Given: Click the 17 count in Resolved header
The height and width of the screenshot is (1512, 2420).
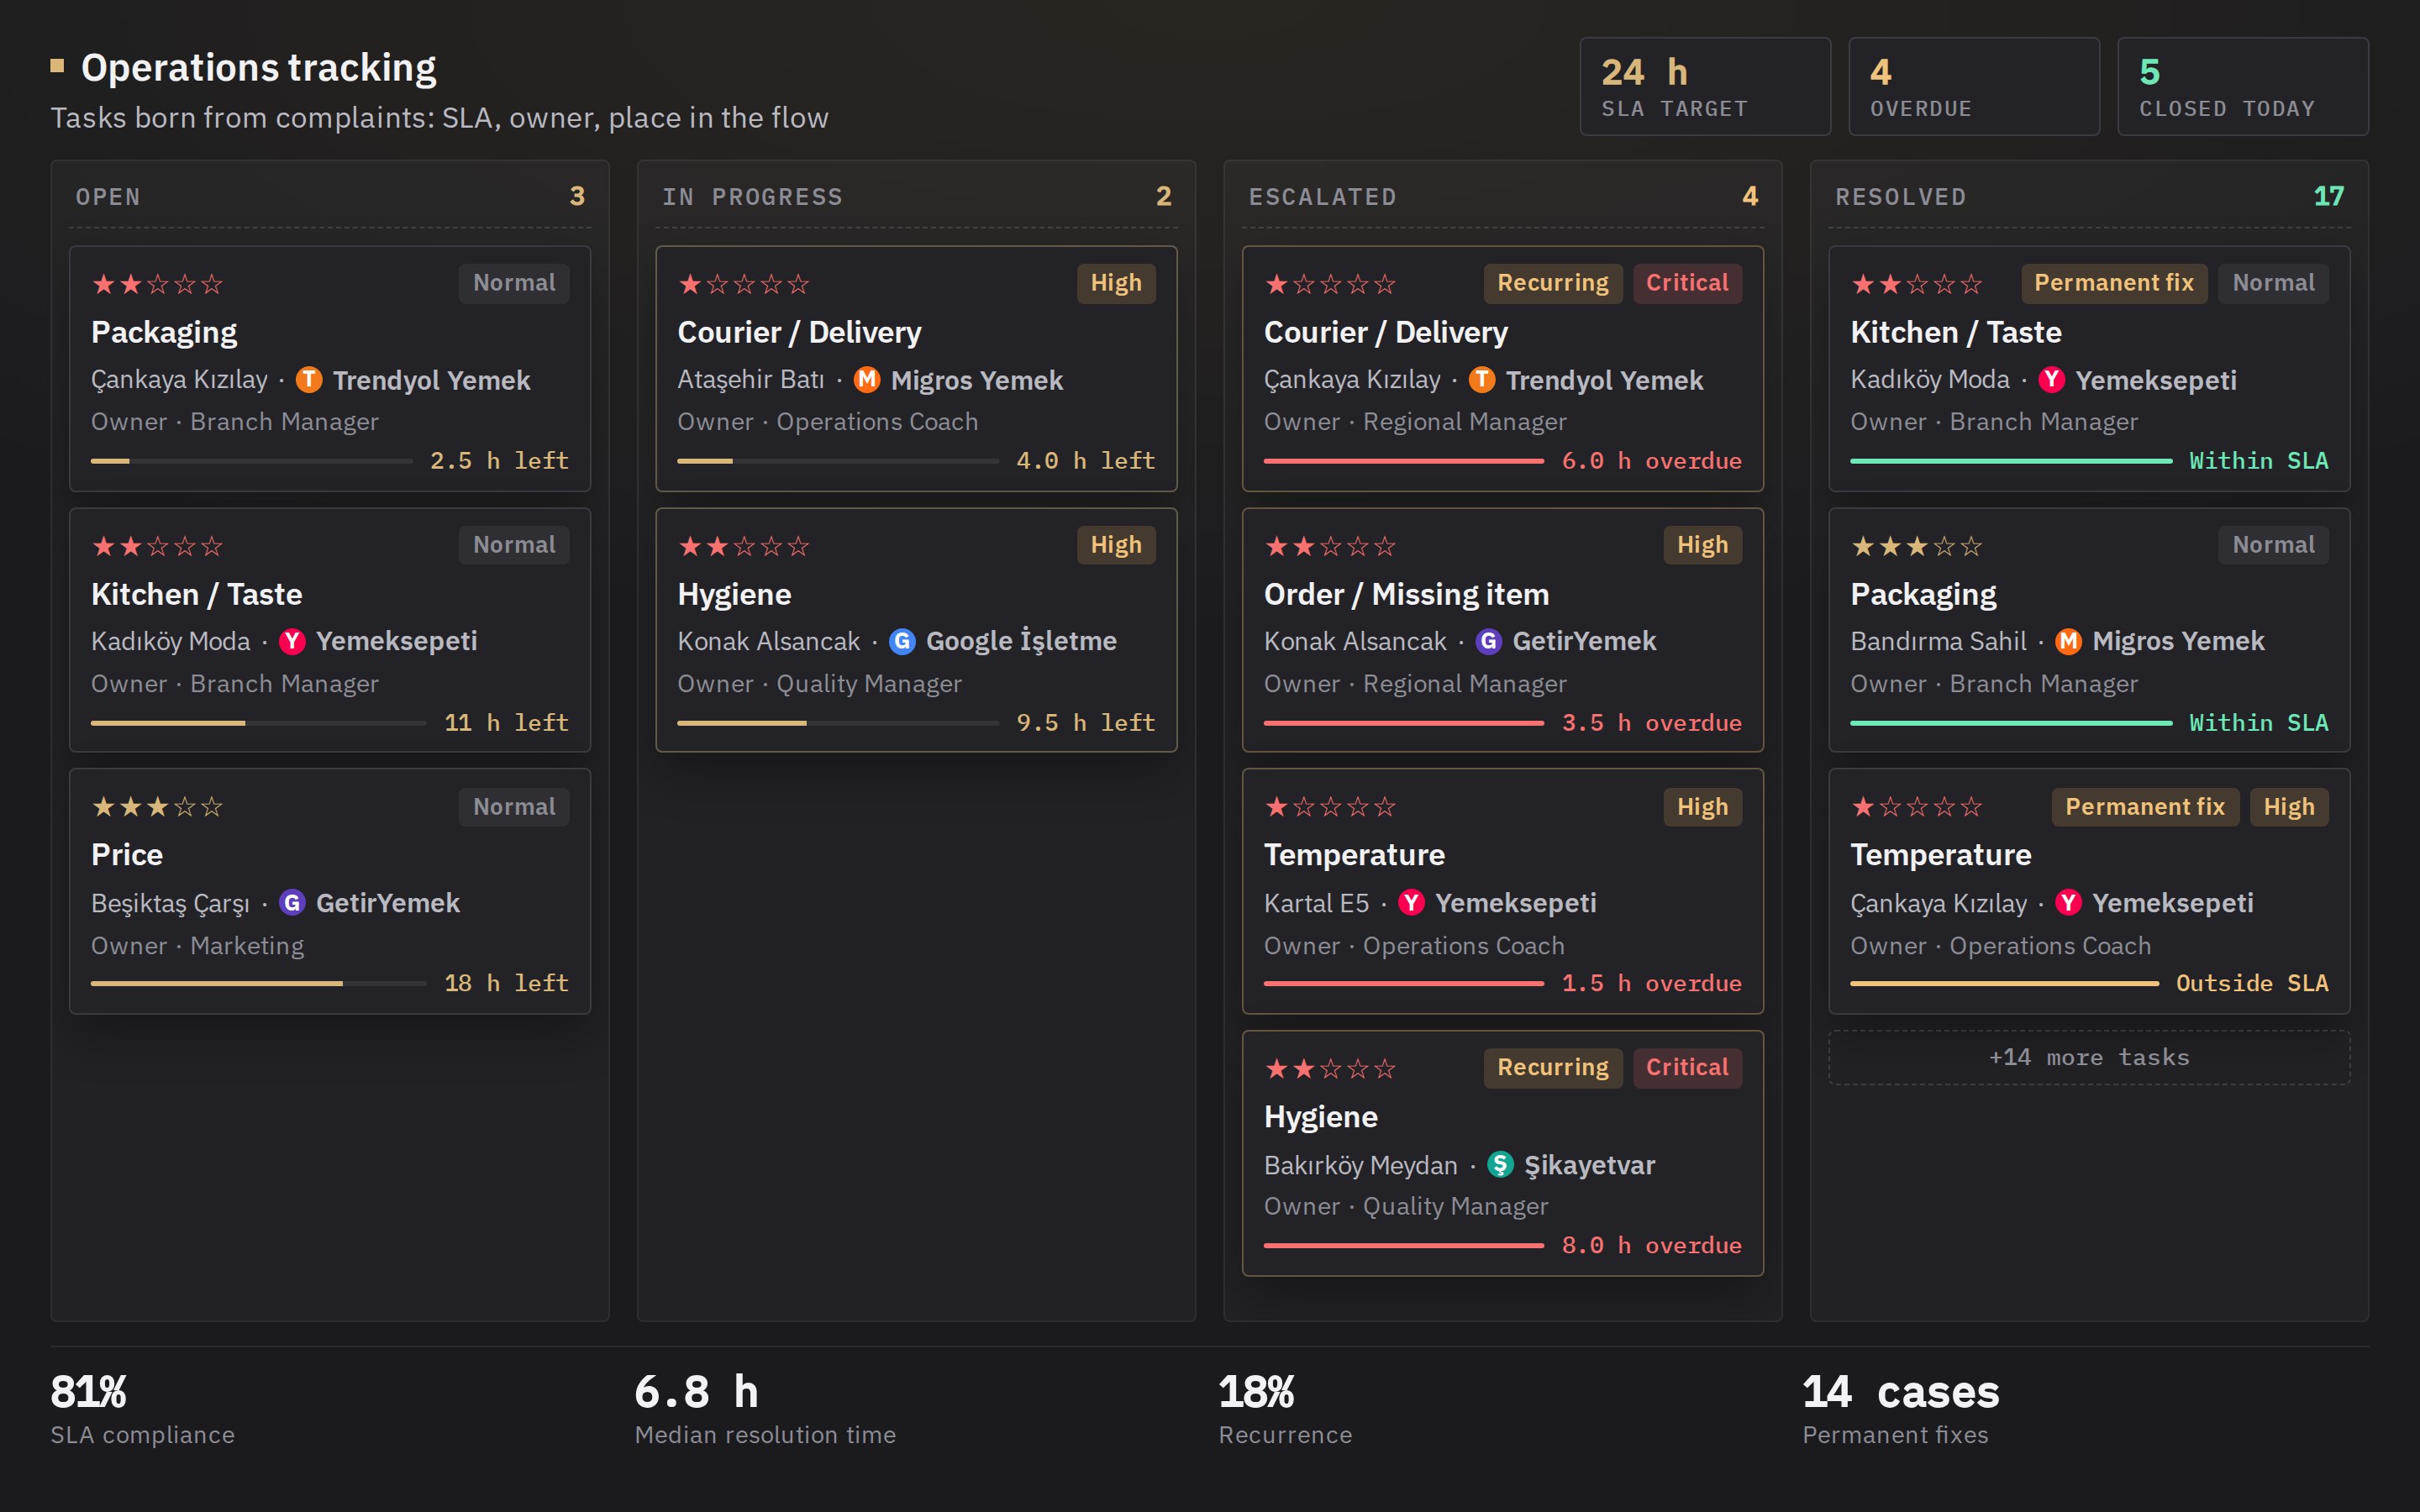Looking at the screenshot, I should 2328,197.
